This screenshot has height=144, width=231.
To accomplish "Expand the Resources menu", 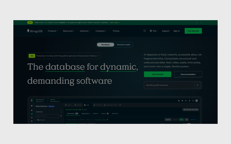I will pos(69,31).
